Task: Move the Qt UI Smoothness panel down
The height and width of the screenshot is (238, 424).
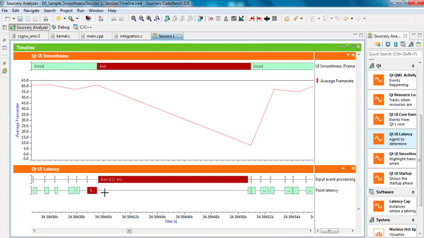Action: pyautogui.click(x=348, y=55)
